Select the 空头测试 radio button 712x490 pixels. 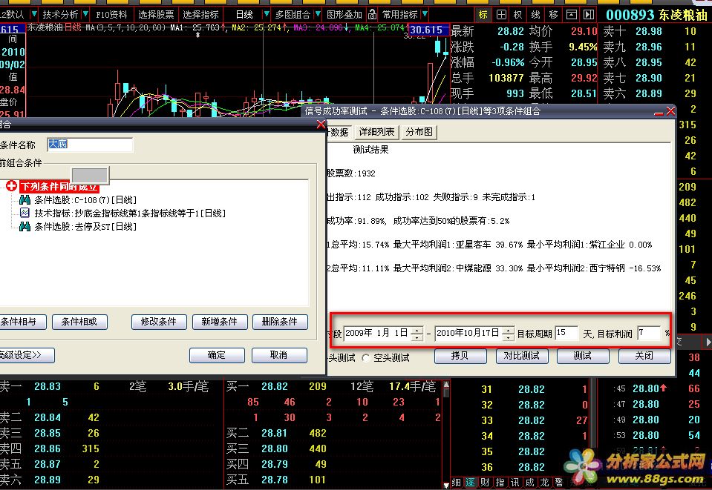pos(366,358)
